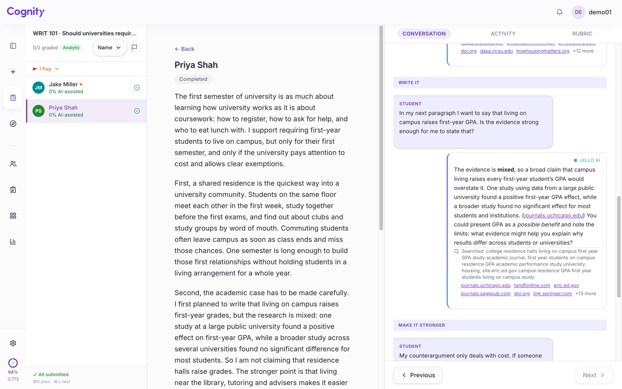Open the document check icon
The width and height of the screenshot is (622, 389).
[x=13, y=190]
